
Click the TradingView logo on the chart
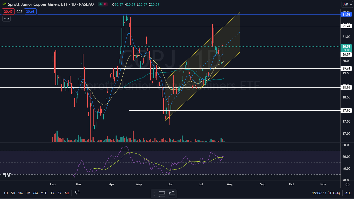point(7,175)
